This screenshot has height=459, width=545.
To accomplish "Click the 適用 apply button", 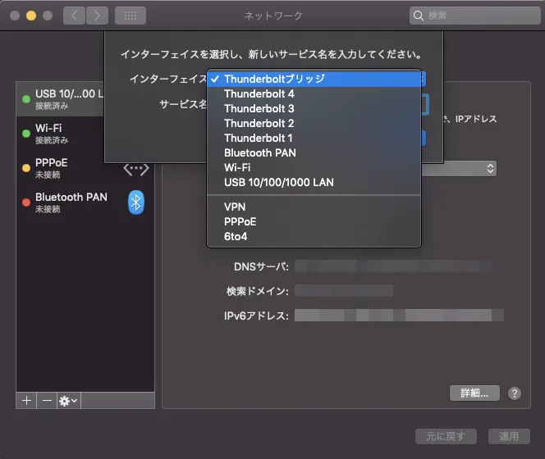I will [509, 436].
